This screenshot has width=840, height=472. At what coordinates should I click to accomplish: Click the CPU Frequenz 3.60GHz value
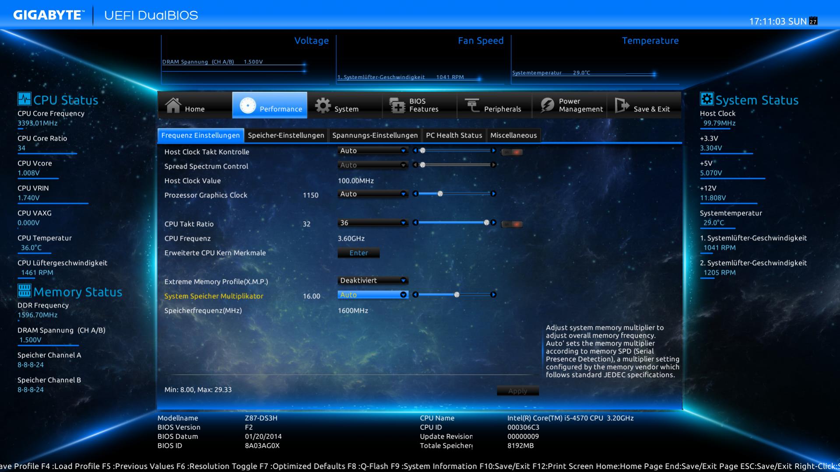pyautogui.click(x=351, y=238)
